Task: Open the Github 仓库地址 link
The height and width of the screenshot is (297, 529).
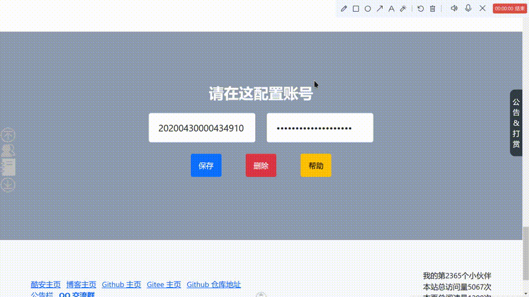Action: click(x=214, y=285)
